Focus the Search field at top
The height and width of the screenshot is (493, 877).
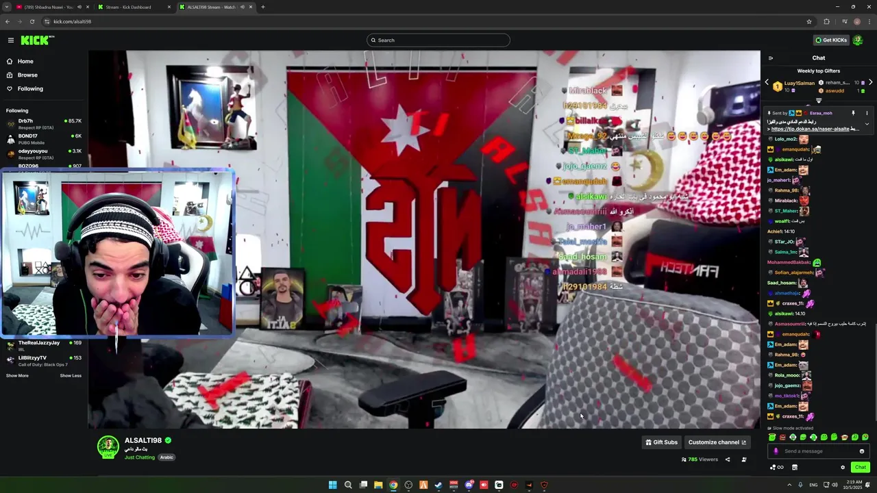click(x=438, y=40)
